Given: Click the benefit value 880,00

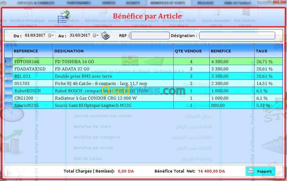Looking at the screenshot, I should 232,105.
